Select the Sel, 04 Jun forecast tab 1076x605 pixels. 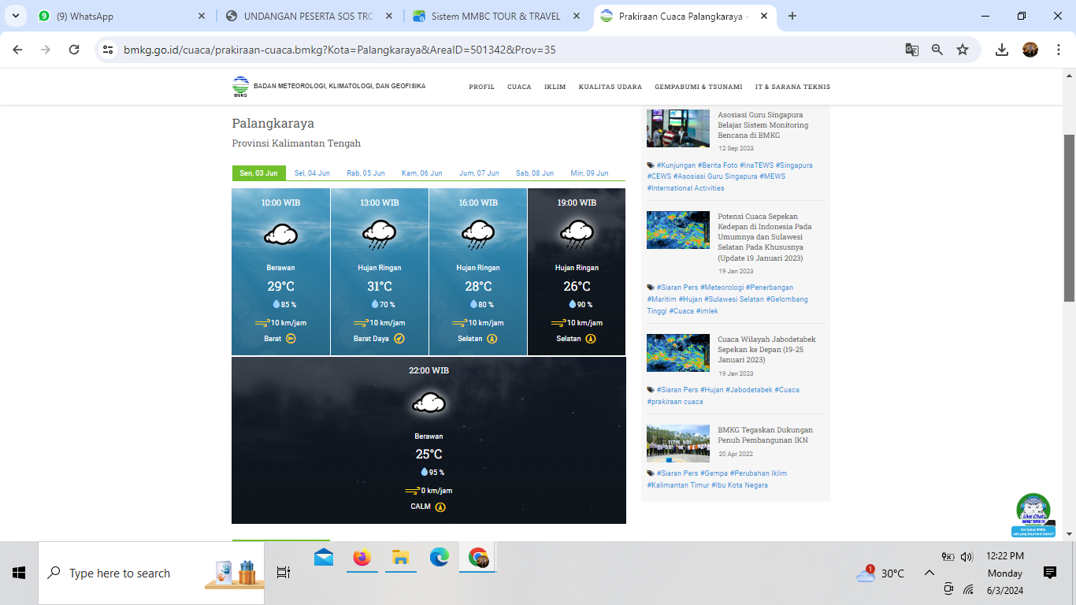[312, 173]
